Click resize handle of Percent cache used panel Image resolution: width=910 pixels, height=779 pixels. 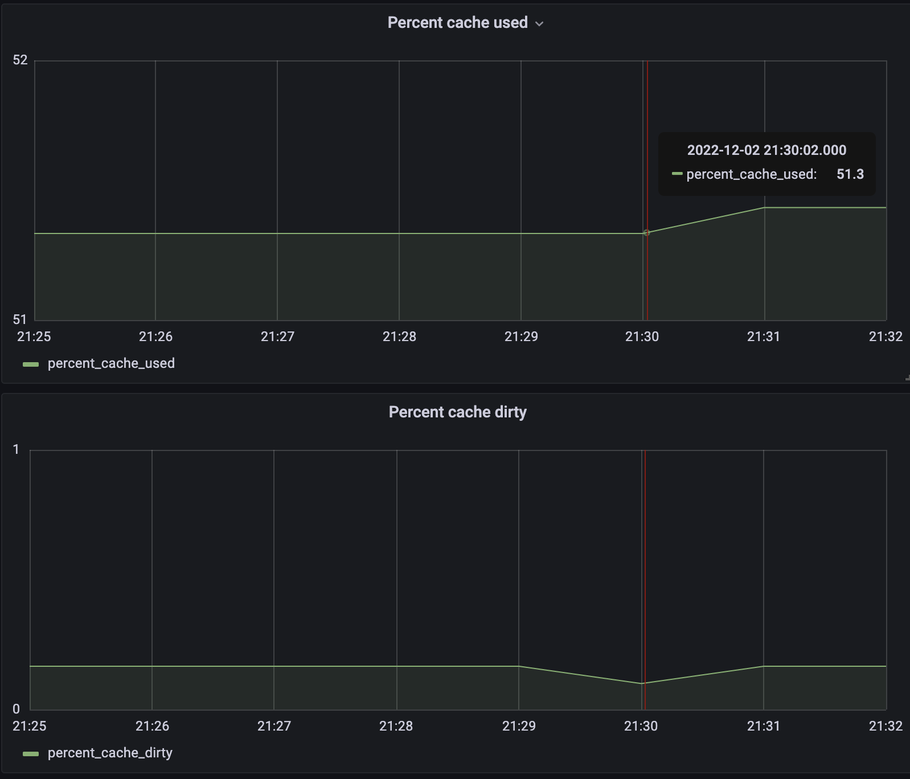click(907, 378)
